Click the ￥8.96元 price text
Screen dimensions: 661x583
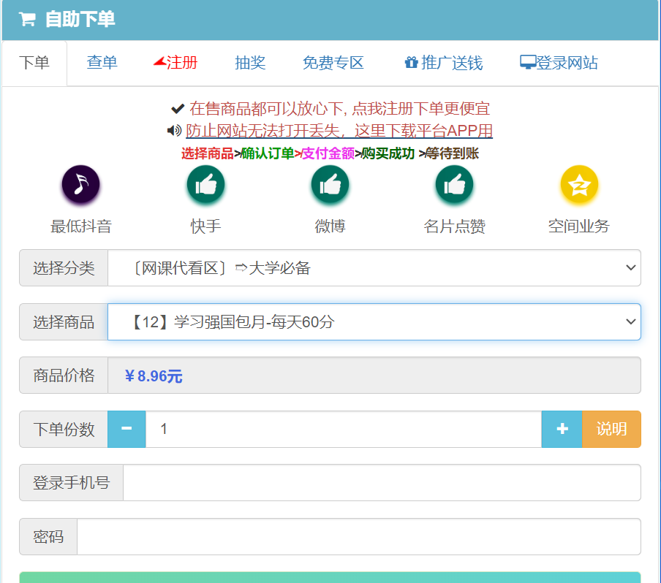coord(154,376)
